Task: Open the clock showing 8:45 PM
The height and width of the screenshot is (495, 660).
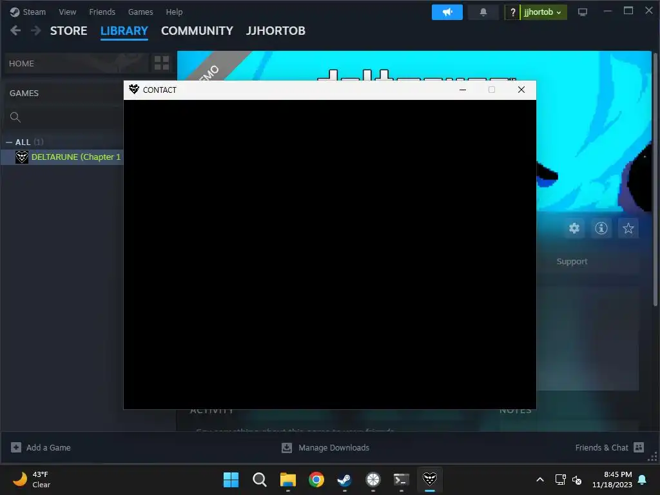Action: coord(612,480)
